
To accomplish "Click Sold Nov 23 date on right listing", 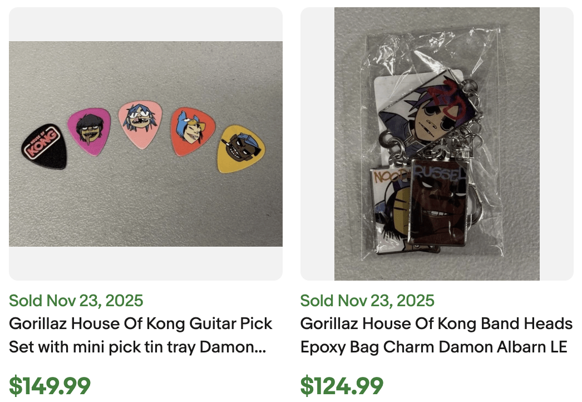I will 367,301.
